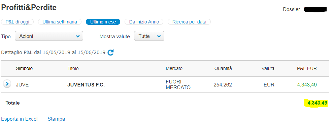334x125 pixels.
Task: Click the Valuta column header
Action: pyautogui.click(x=268, y=68)
